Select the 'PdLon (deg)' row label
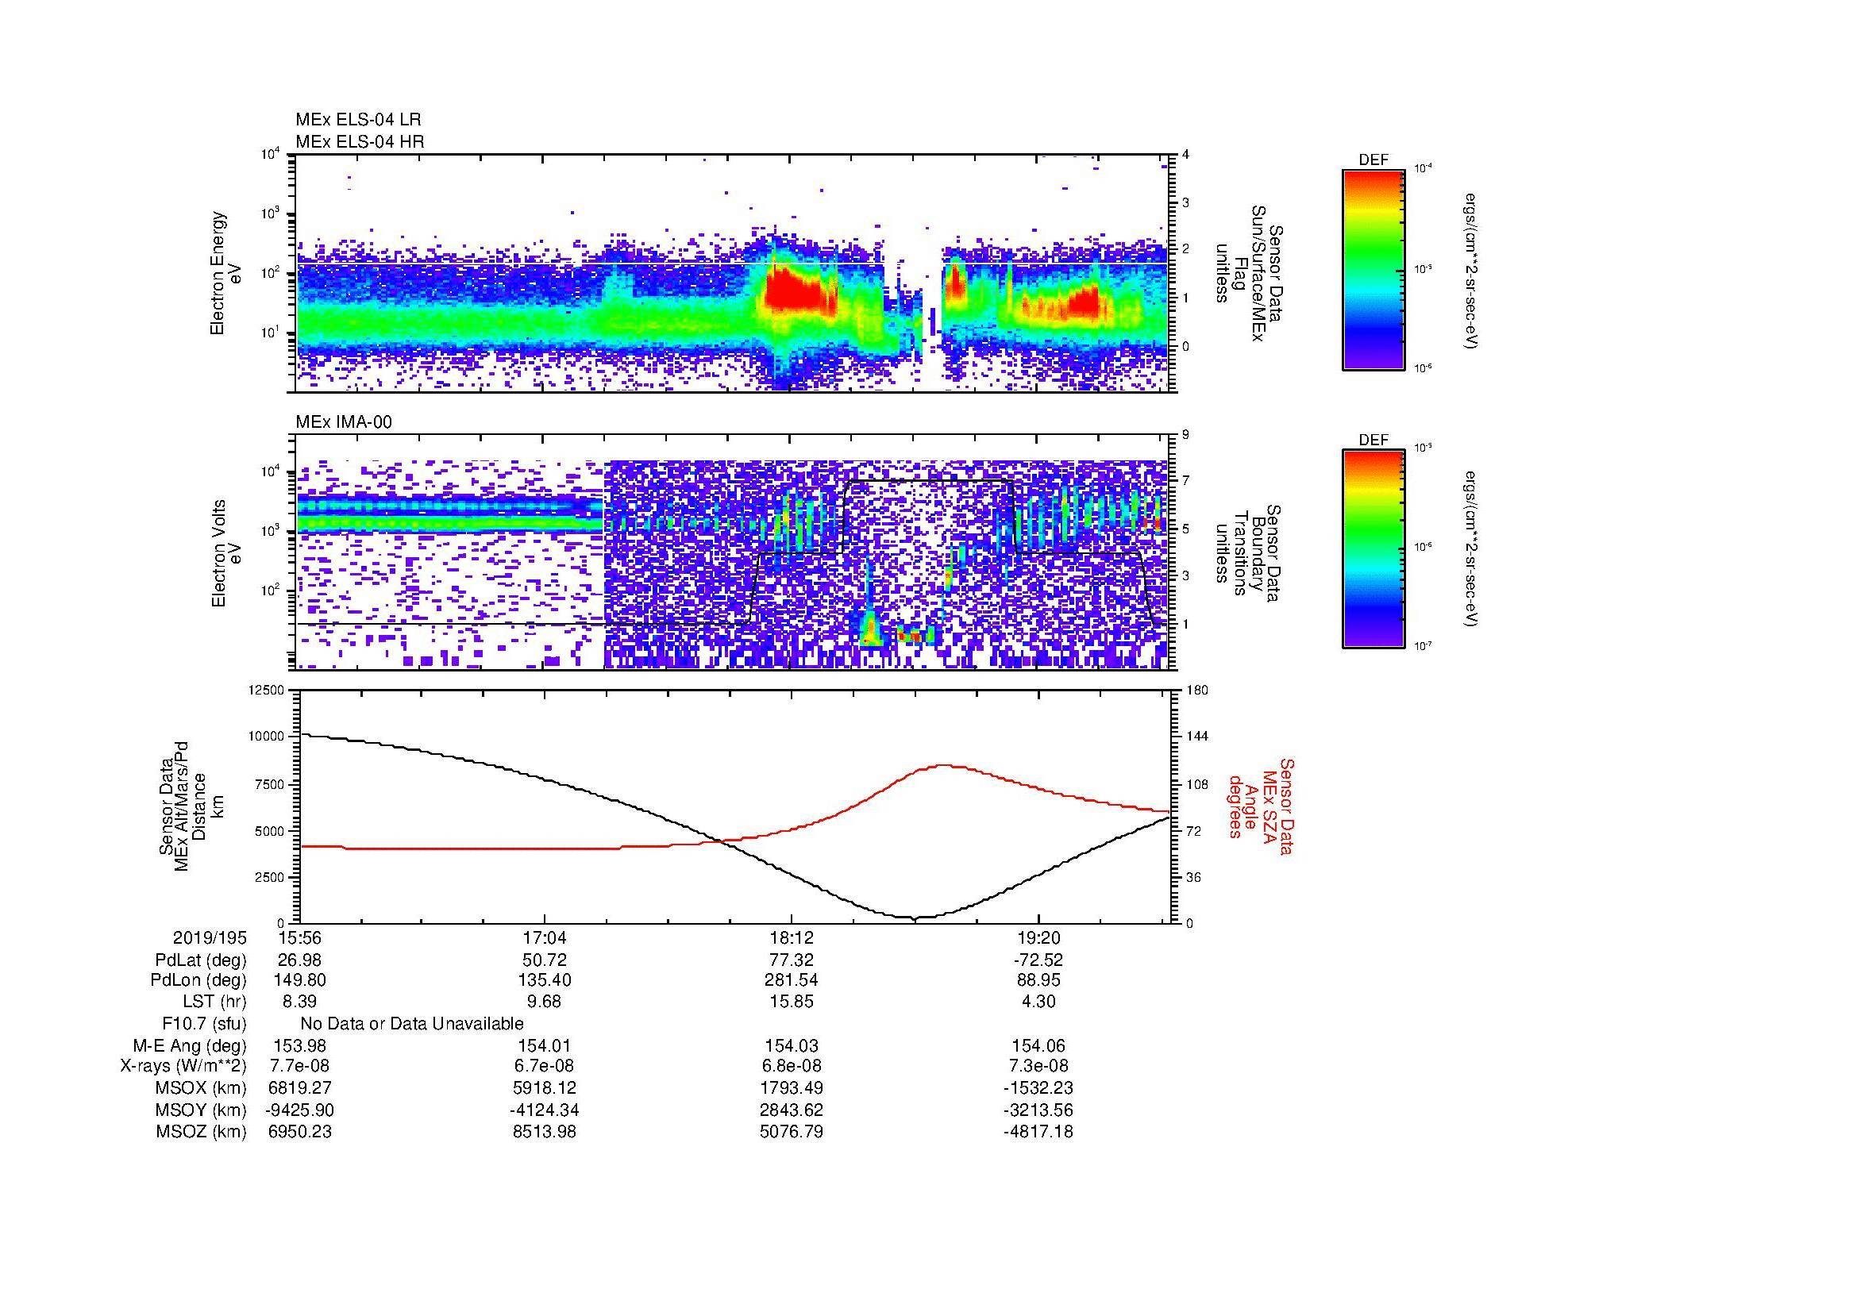This screenshot has height=1312, width=1857. (199, 981)
